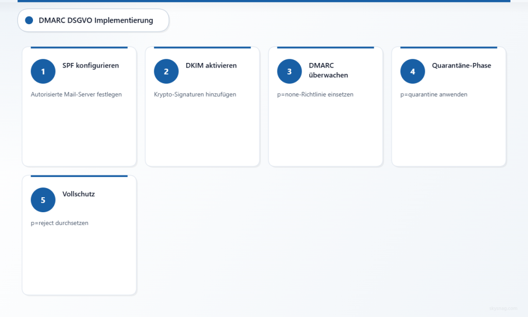Click the numbered circle 1 icon

43,71
